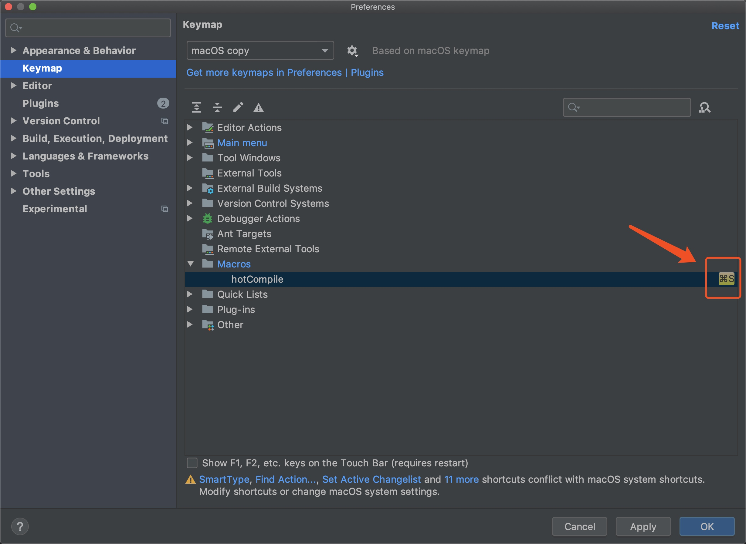
Task: Expand the Editor Actions tree node
Action: tap(190, 127)
